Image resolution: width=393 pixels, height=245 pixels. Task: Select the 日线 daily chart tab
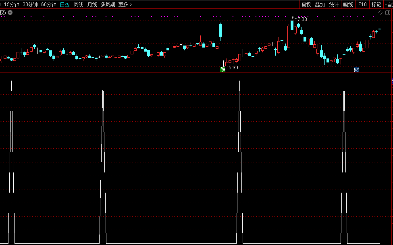click(x=64, y=4)
